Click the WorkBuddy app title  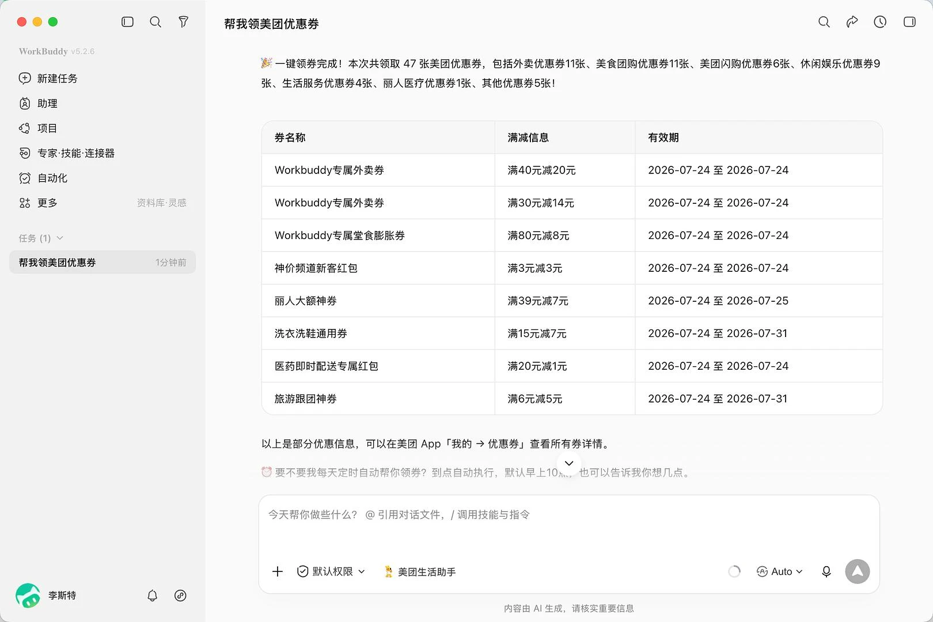[x=43, y=51]
